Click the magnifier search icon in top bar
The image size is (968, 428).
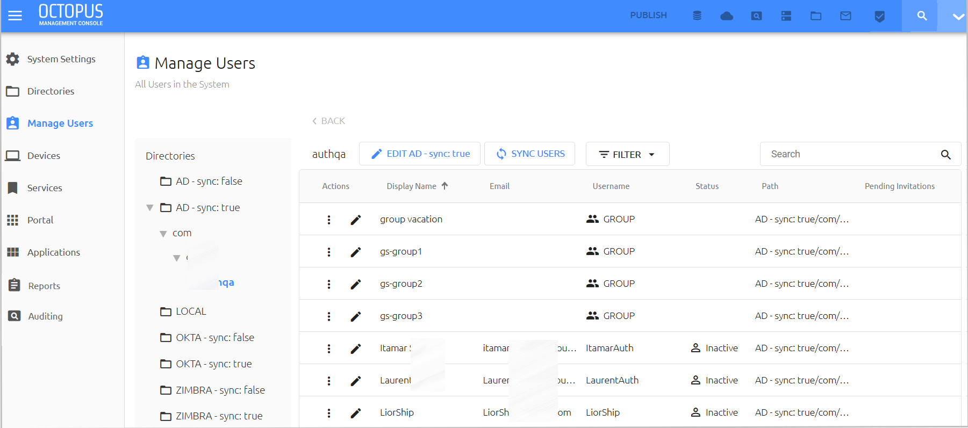tap(922, 16)
